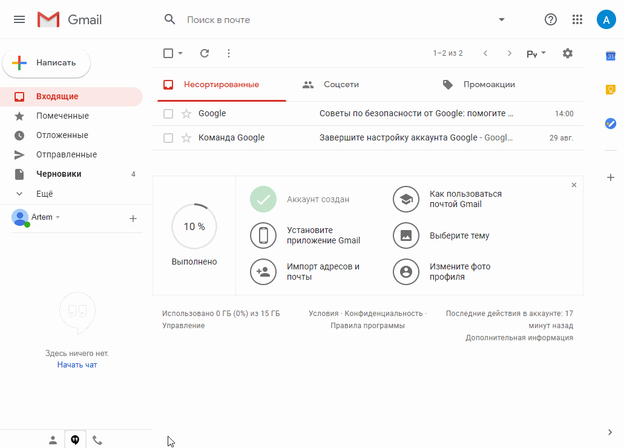Open the Советы по безопасности email

coord(368,114)
